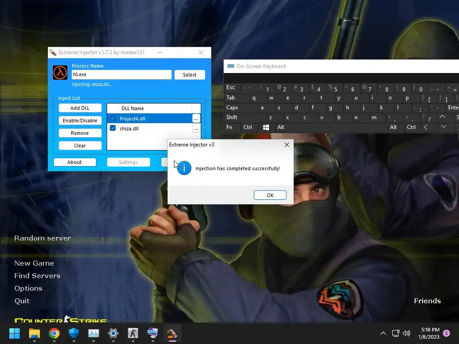459x344 pixels.
Task: Click the left arrow key on keyboard
Action: (x=426, y=127)
